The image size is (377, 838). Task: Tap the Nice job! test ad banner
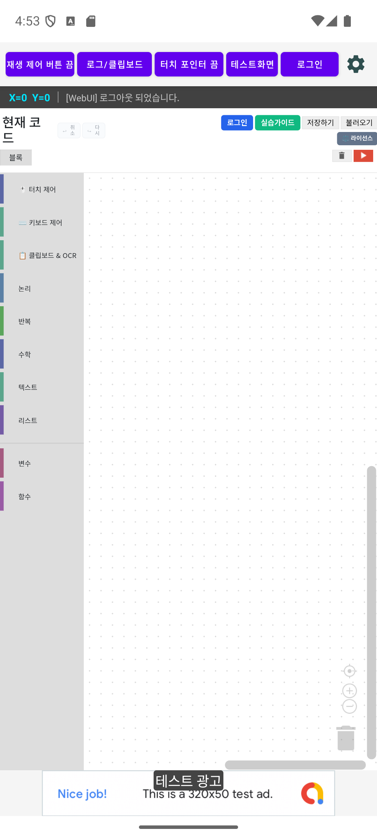(188, 793)
